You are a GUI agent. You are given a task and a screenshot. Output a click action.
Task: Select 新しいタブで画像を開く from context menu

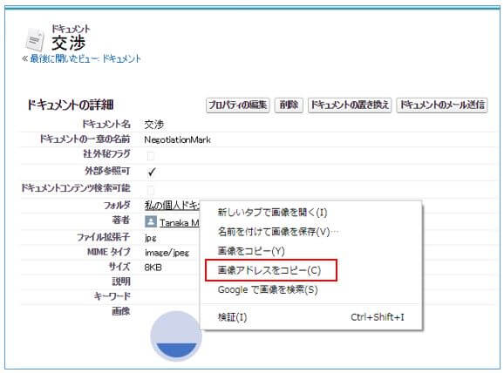tap(272, 213)
